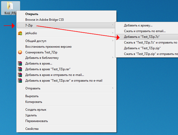Open Общий доступ menu entry
Image resolution: width=178 pixels, height=135 pixels.
pyautogui.click(x=66, y=41)
